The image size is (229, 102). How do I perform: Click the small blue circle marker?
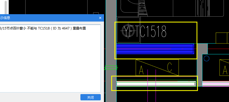click(x=206, y=58)
